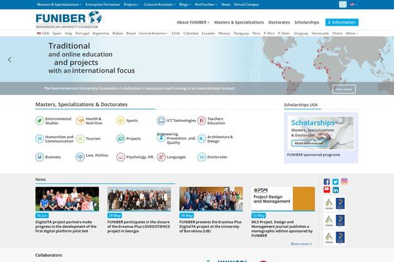This screenshot has height=262, width=394.
Task: Open Doctorates in the main navigation
Action: click(x=279, y=22)
